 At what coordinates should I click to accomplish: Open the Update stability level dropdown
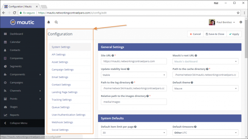point(134,75)
